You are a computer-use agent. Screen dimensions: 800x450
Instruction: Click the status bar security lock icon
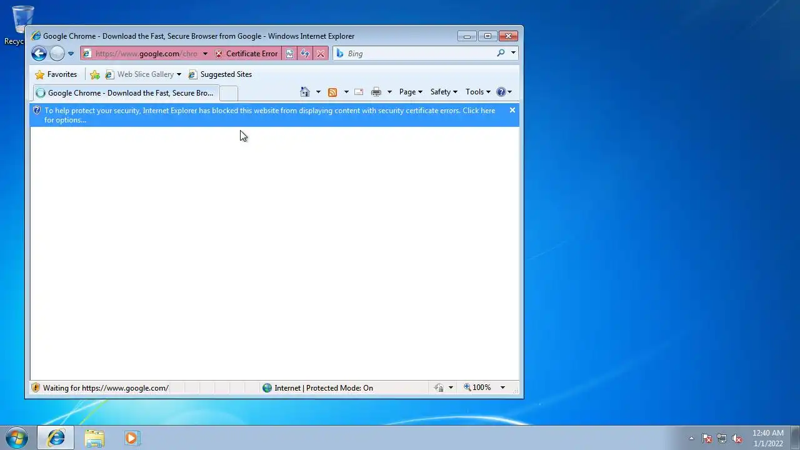[x=439, y=387]
